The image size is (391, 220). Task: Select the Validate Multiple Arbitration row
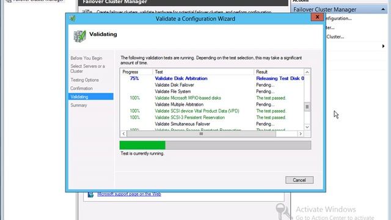tap(212, 105)
